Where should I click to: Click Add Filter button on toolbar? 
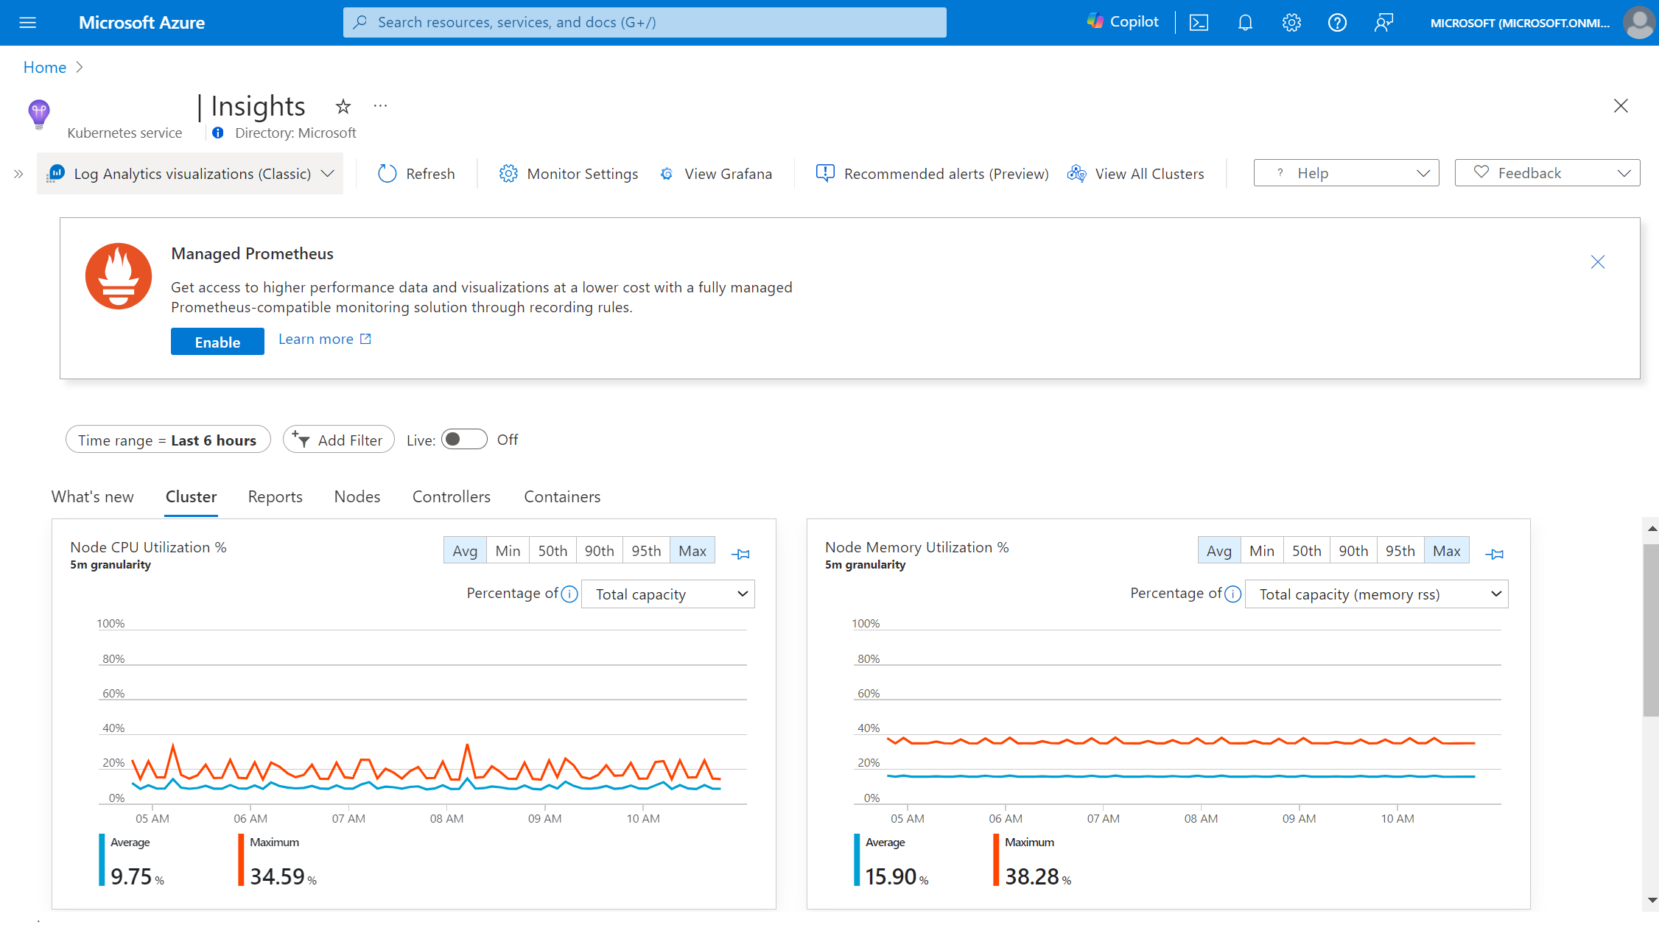click(337, 440)
